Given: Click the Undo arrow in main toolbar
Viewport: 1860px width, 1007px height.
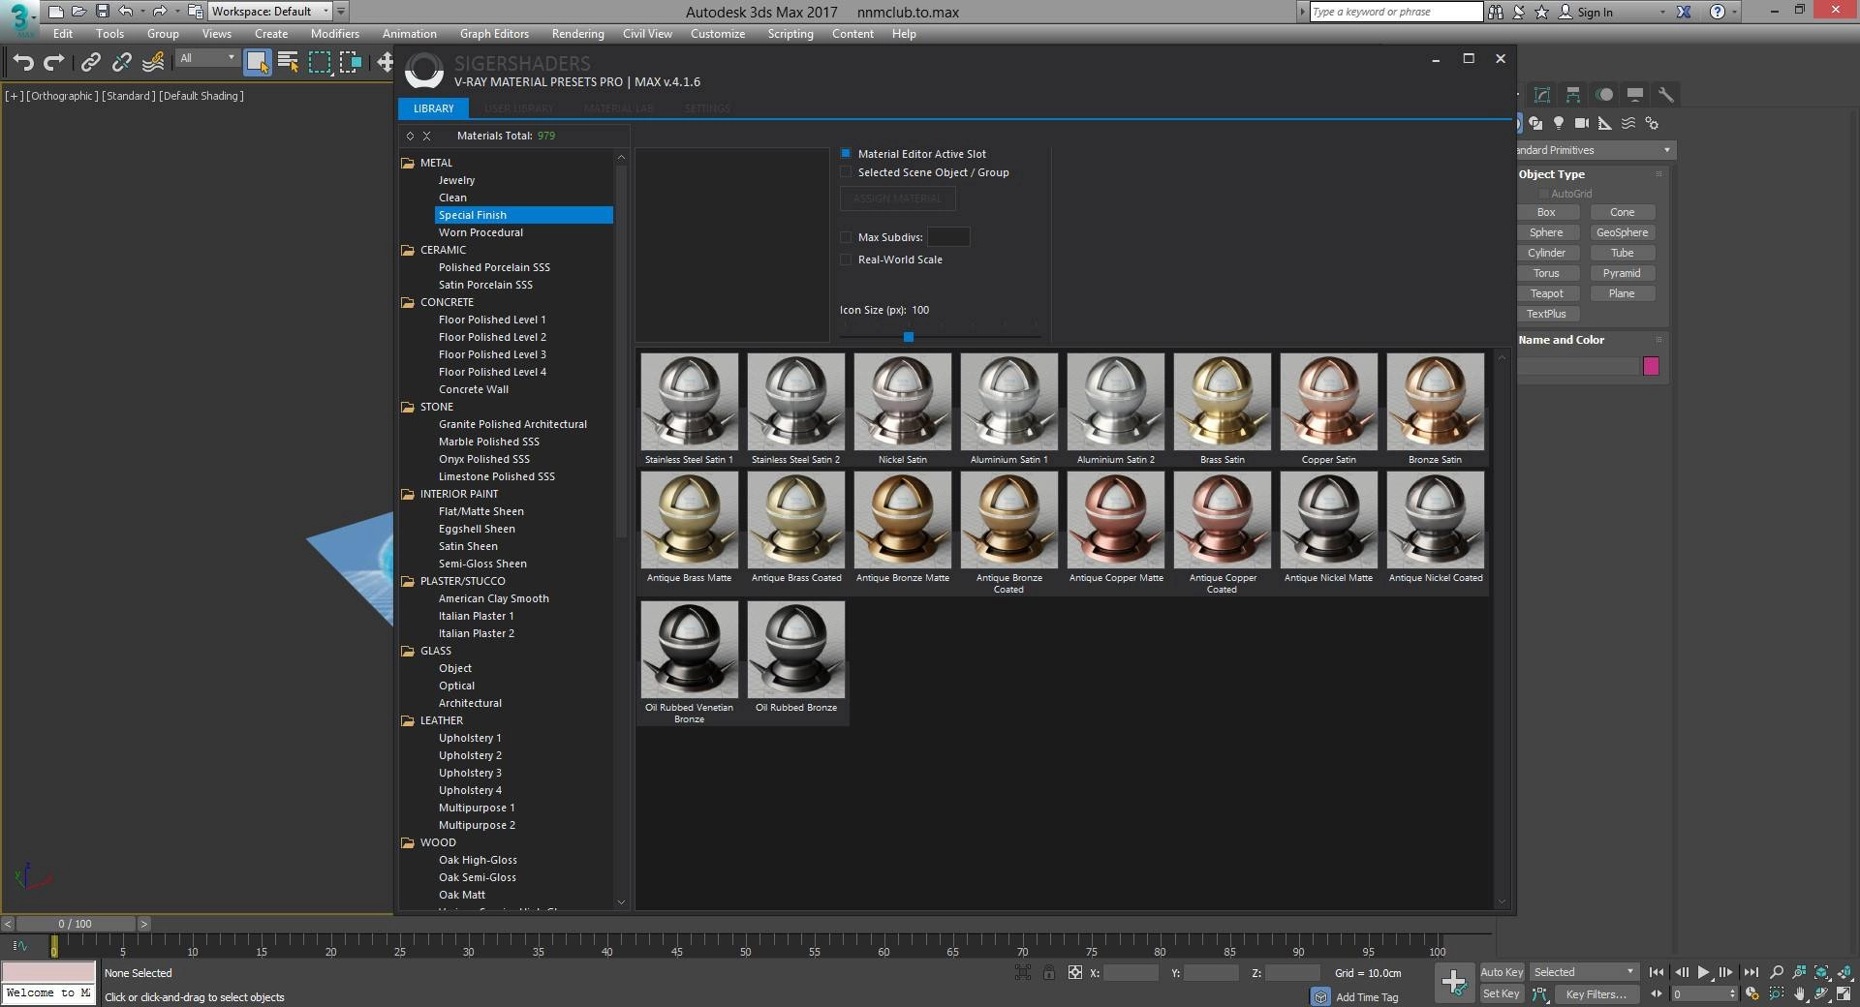Looking at the screenshot, I should coord(23,63).
